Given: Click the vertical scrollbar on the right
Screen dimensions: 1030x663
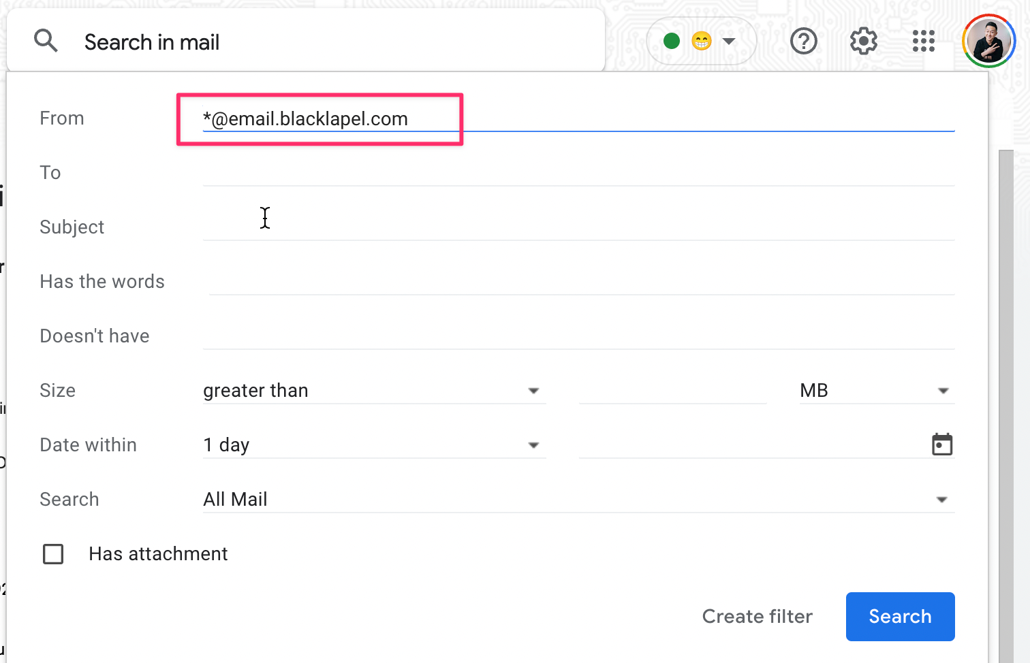Looking at the screenshot, I should (x=1006, y=406).
